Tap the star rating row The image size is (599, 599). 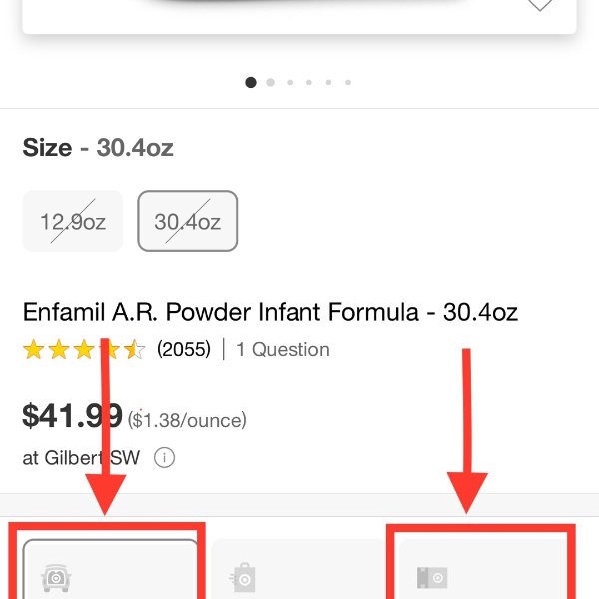84,349
